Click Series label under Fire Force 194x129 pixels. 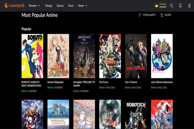pos(102,87)
